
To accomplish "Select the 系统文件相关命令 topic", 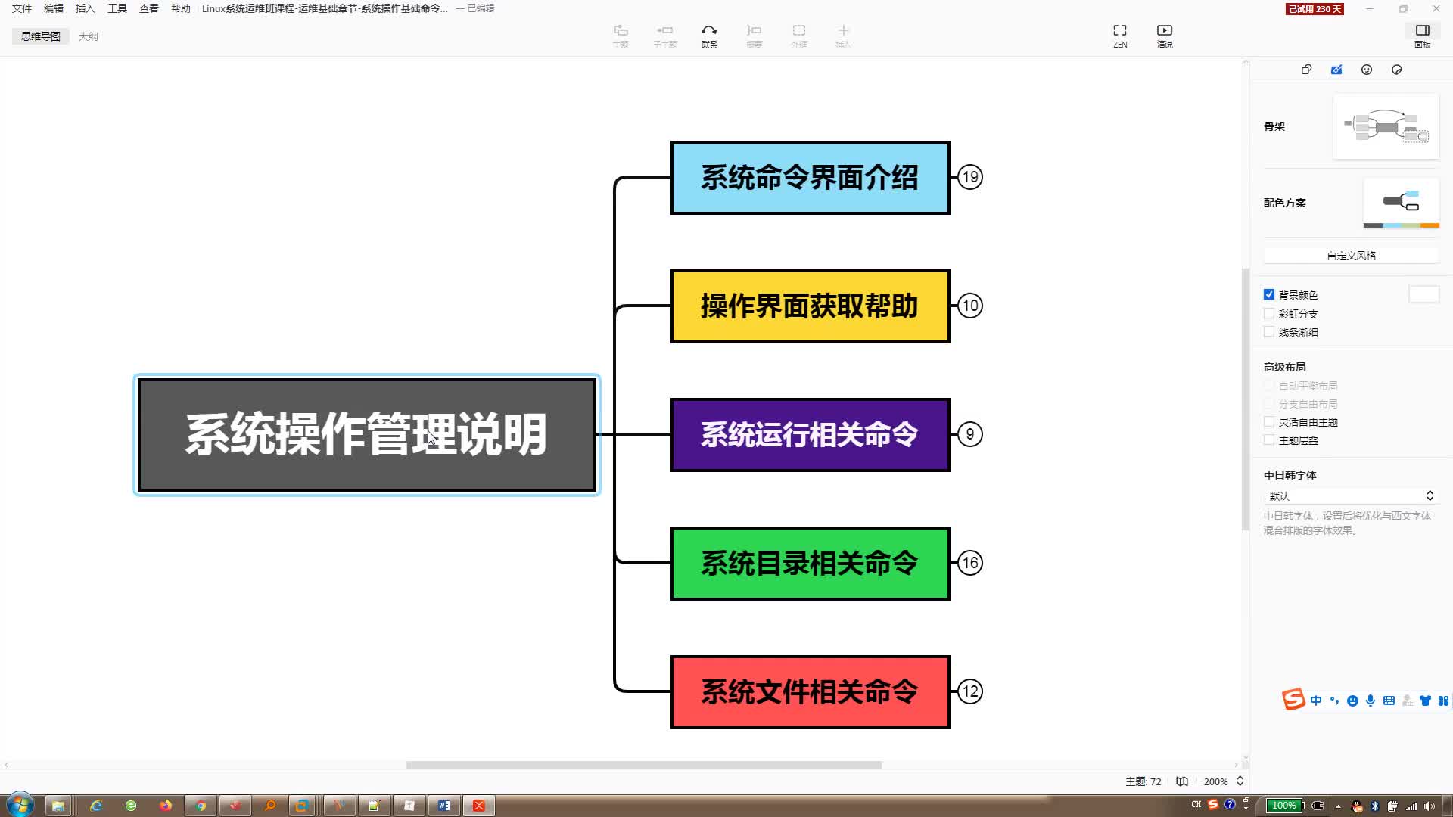I will pyautogui.click(x=810, y=692).
